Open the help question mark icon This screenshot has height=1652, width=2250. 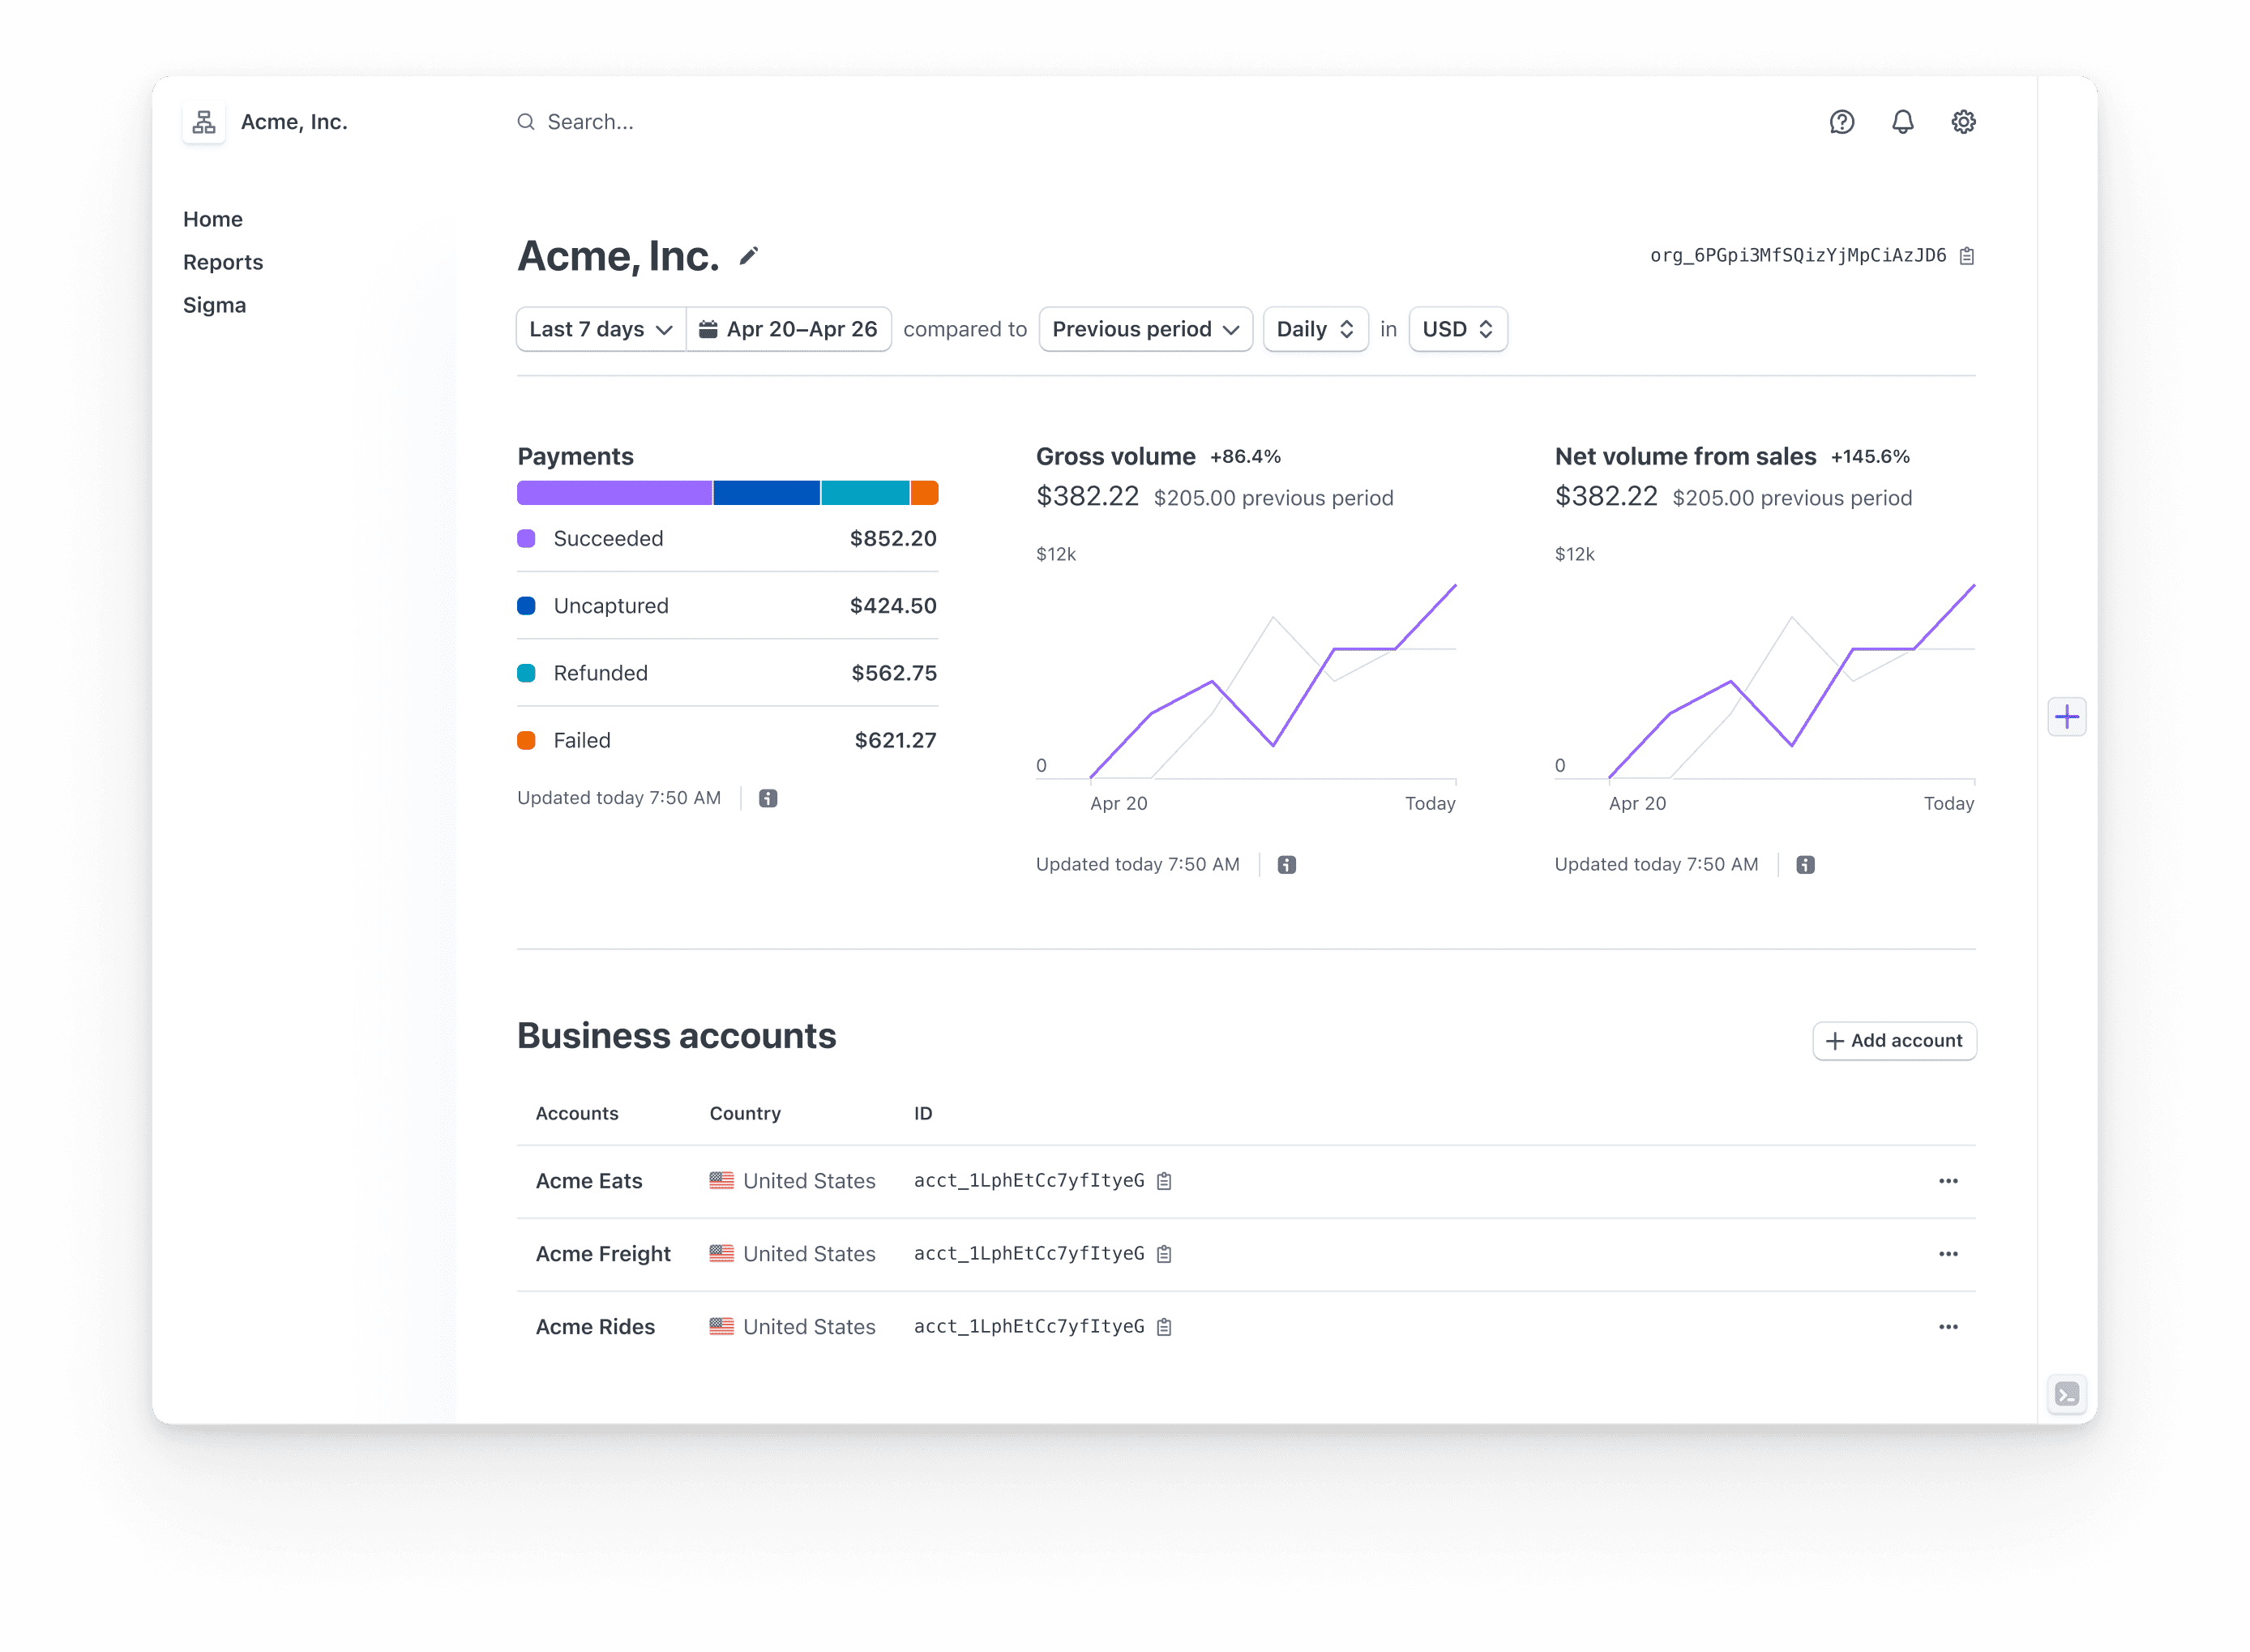click(1841, 122)
